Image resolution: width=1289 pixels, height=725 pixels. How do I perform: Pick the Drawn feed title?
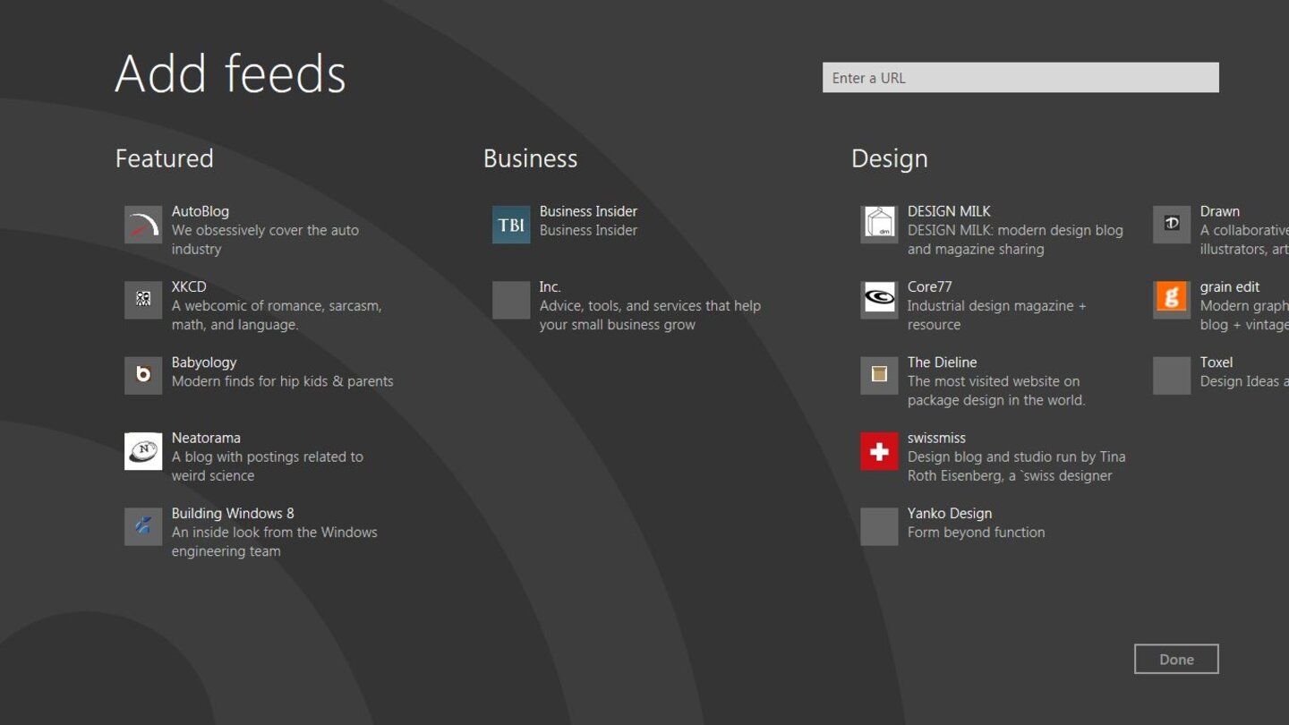1220,211
